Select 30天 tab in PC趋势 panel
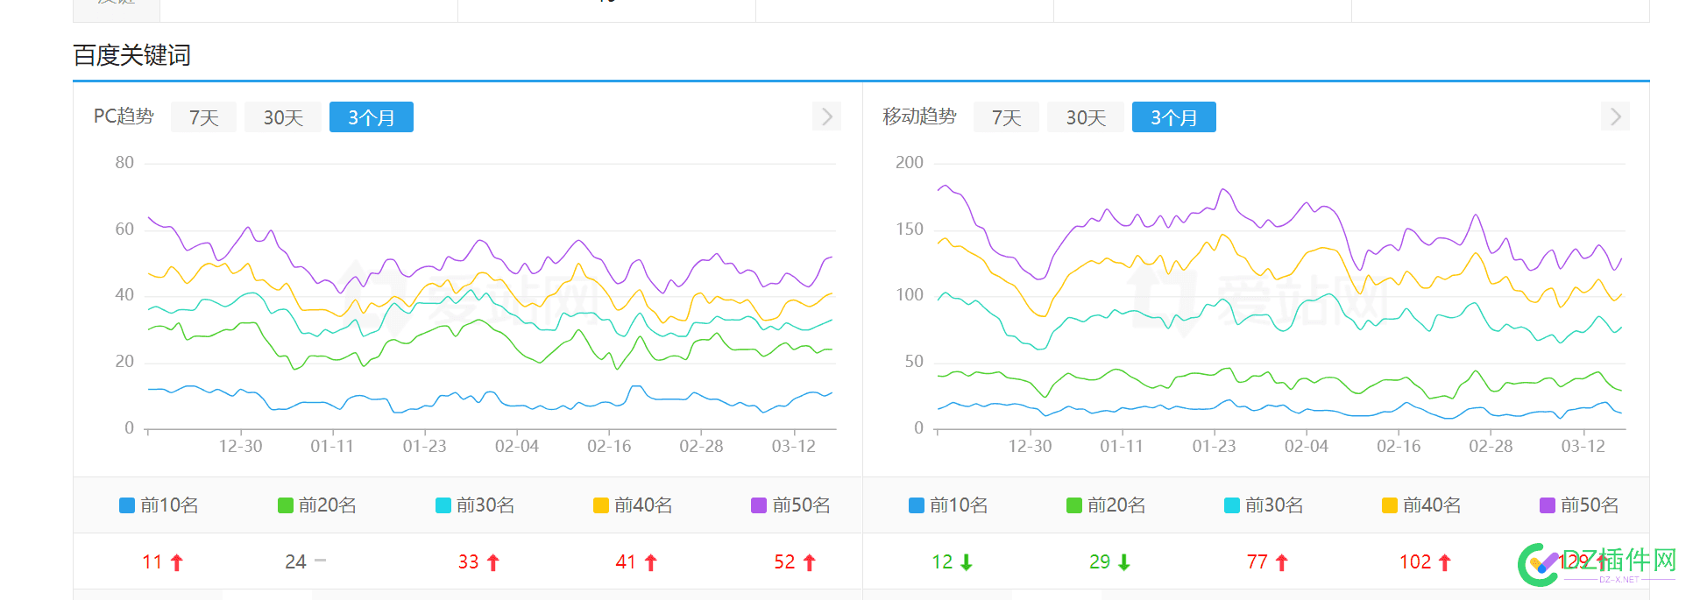 click(283, 117)
